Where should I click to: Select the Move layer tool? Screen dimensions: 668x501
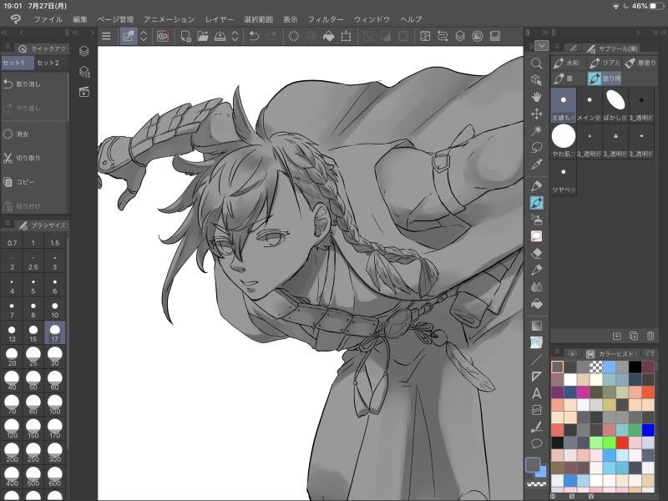tap(536, 114)
